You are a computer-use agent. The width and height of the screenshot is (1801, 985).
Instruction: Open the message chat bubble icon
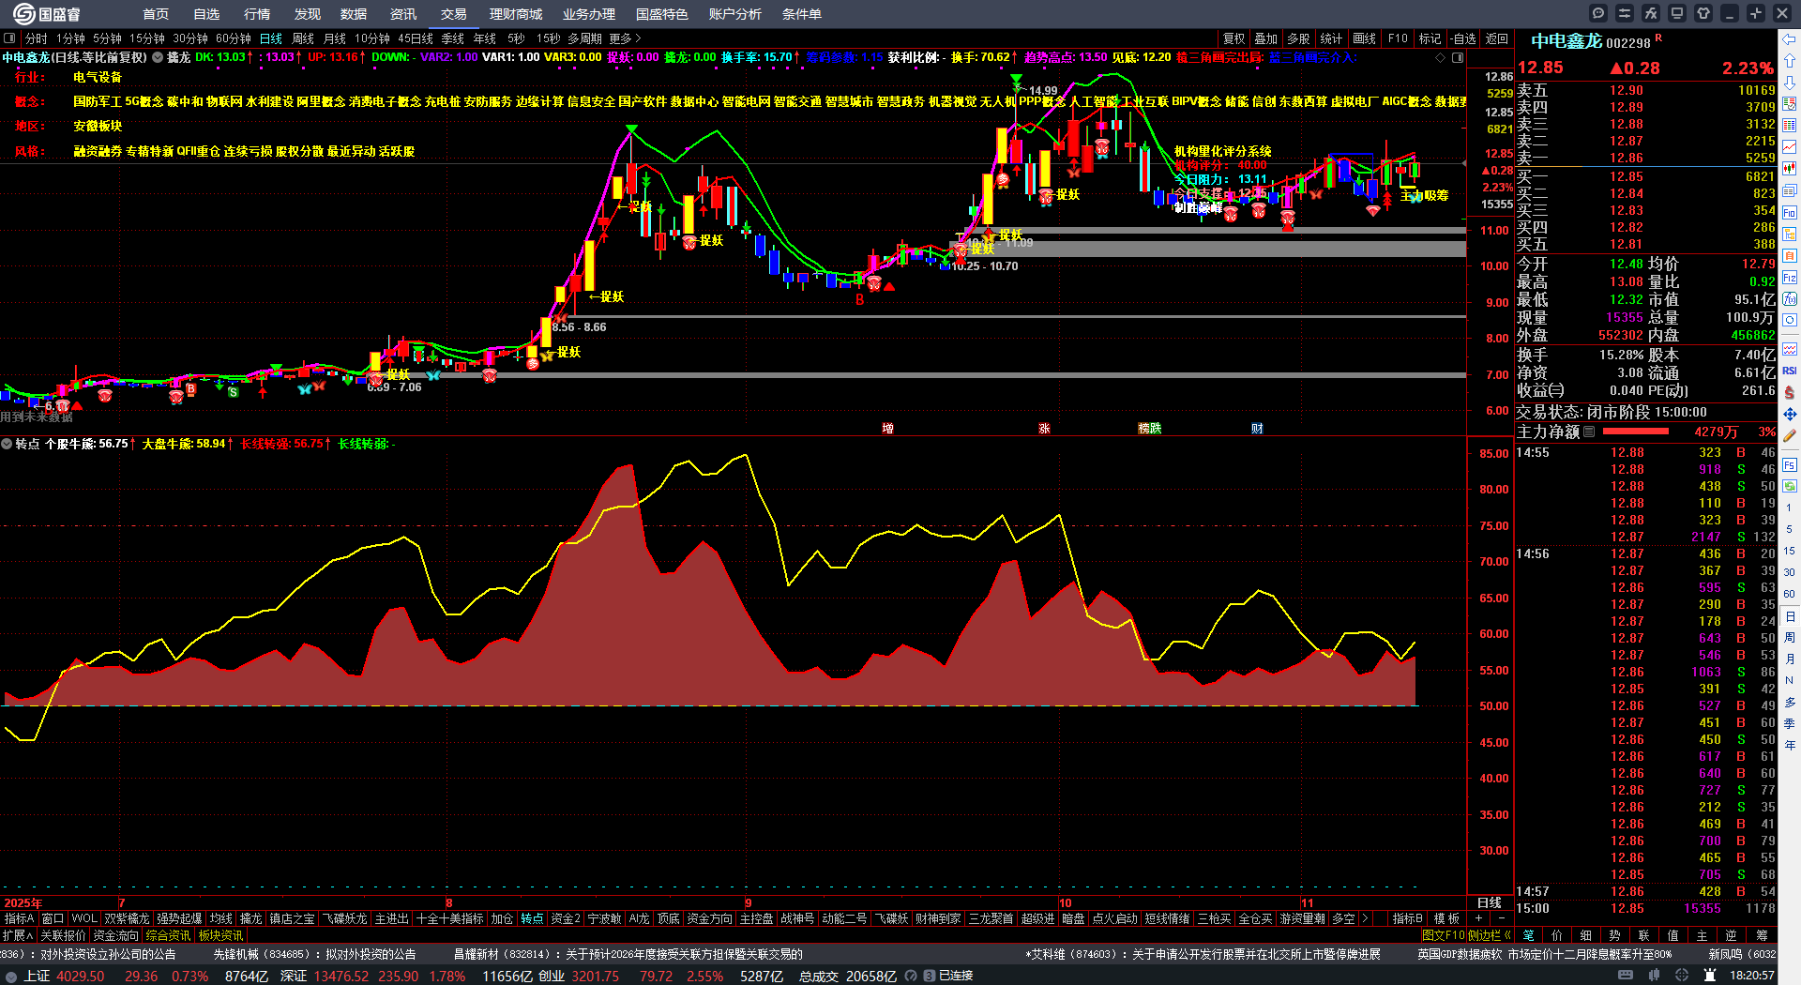point(1598,13)
